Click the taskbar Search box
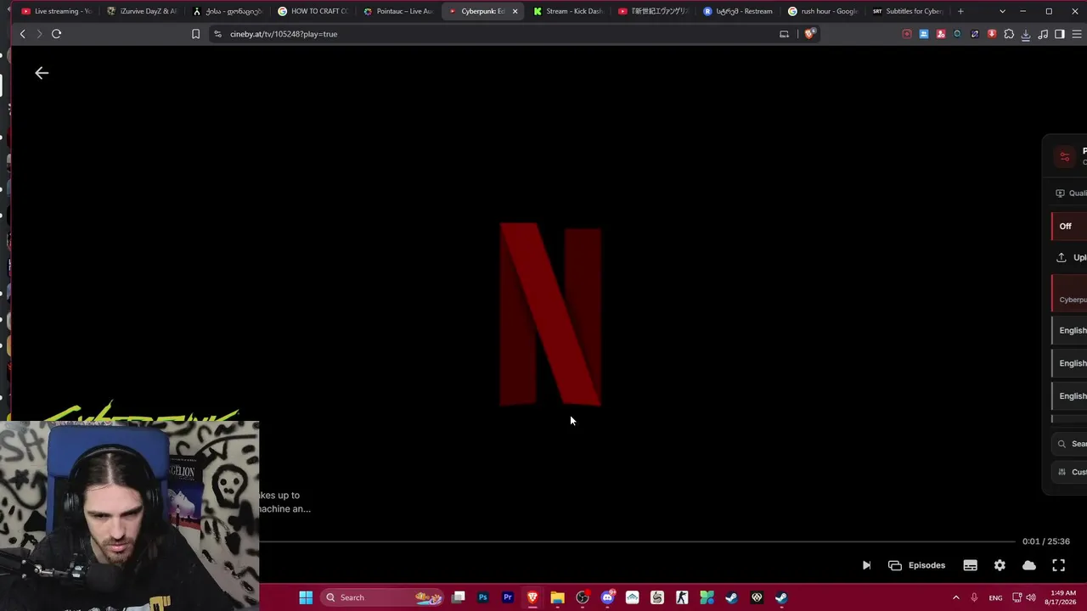Image resolution: width=1087 pixels, height=611 pixels. (x=382, y=597)
